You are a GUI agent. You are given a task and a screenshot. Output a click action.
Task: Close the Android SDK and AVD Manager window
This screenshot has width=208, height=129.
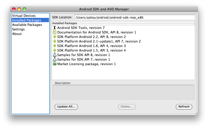pos(14,9)
